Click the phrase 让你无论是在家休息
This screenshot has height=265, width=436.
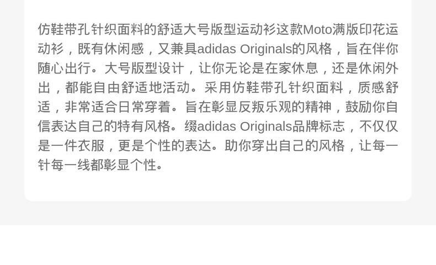tap(258, 68)
